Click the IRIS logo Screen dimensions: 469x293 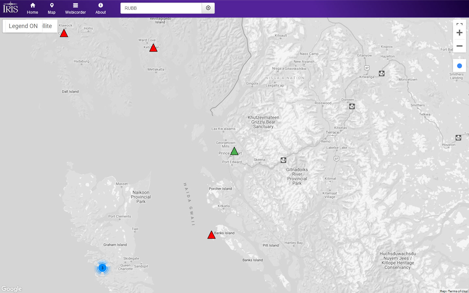point(10,7)
